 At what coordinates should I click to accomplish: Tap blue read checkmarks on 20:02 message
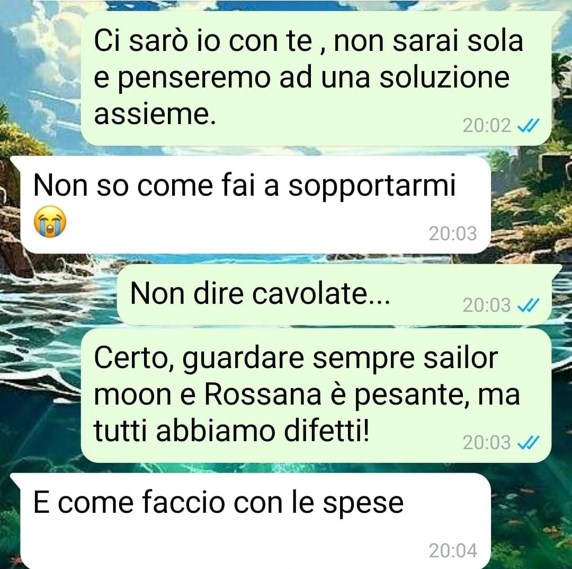click(528, 126)
